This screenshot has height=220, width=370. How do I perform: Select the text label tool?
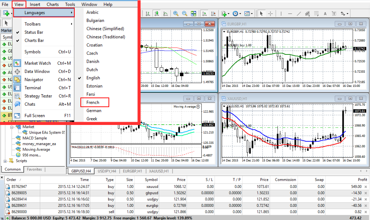pos(334,14)
